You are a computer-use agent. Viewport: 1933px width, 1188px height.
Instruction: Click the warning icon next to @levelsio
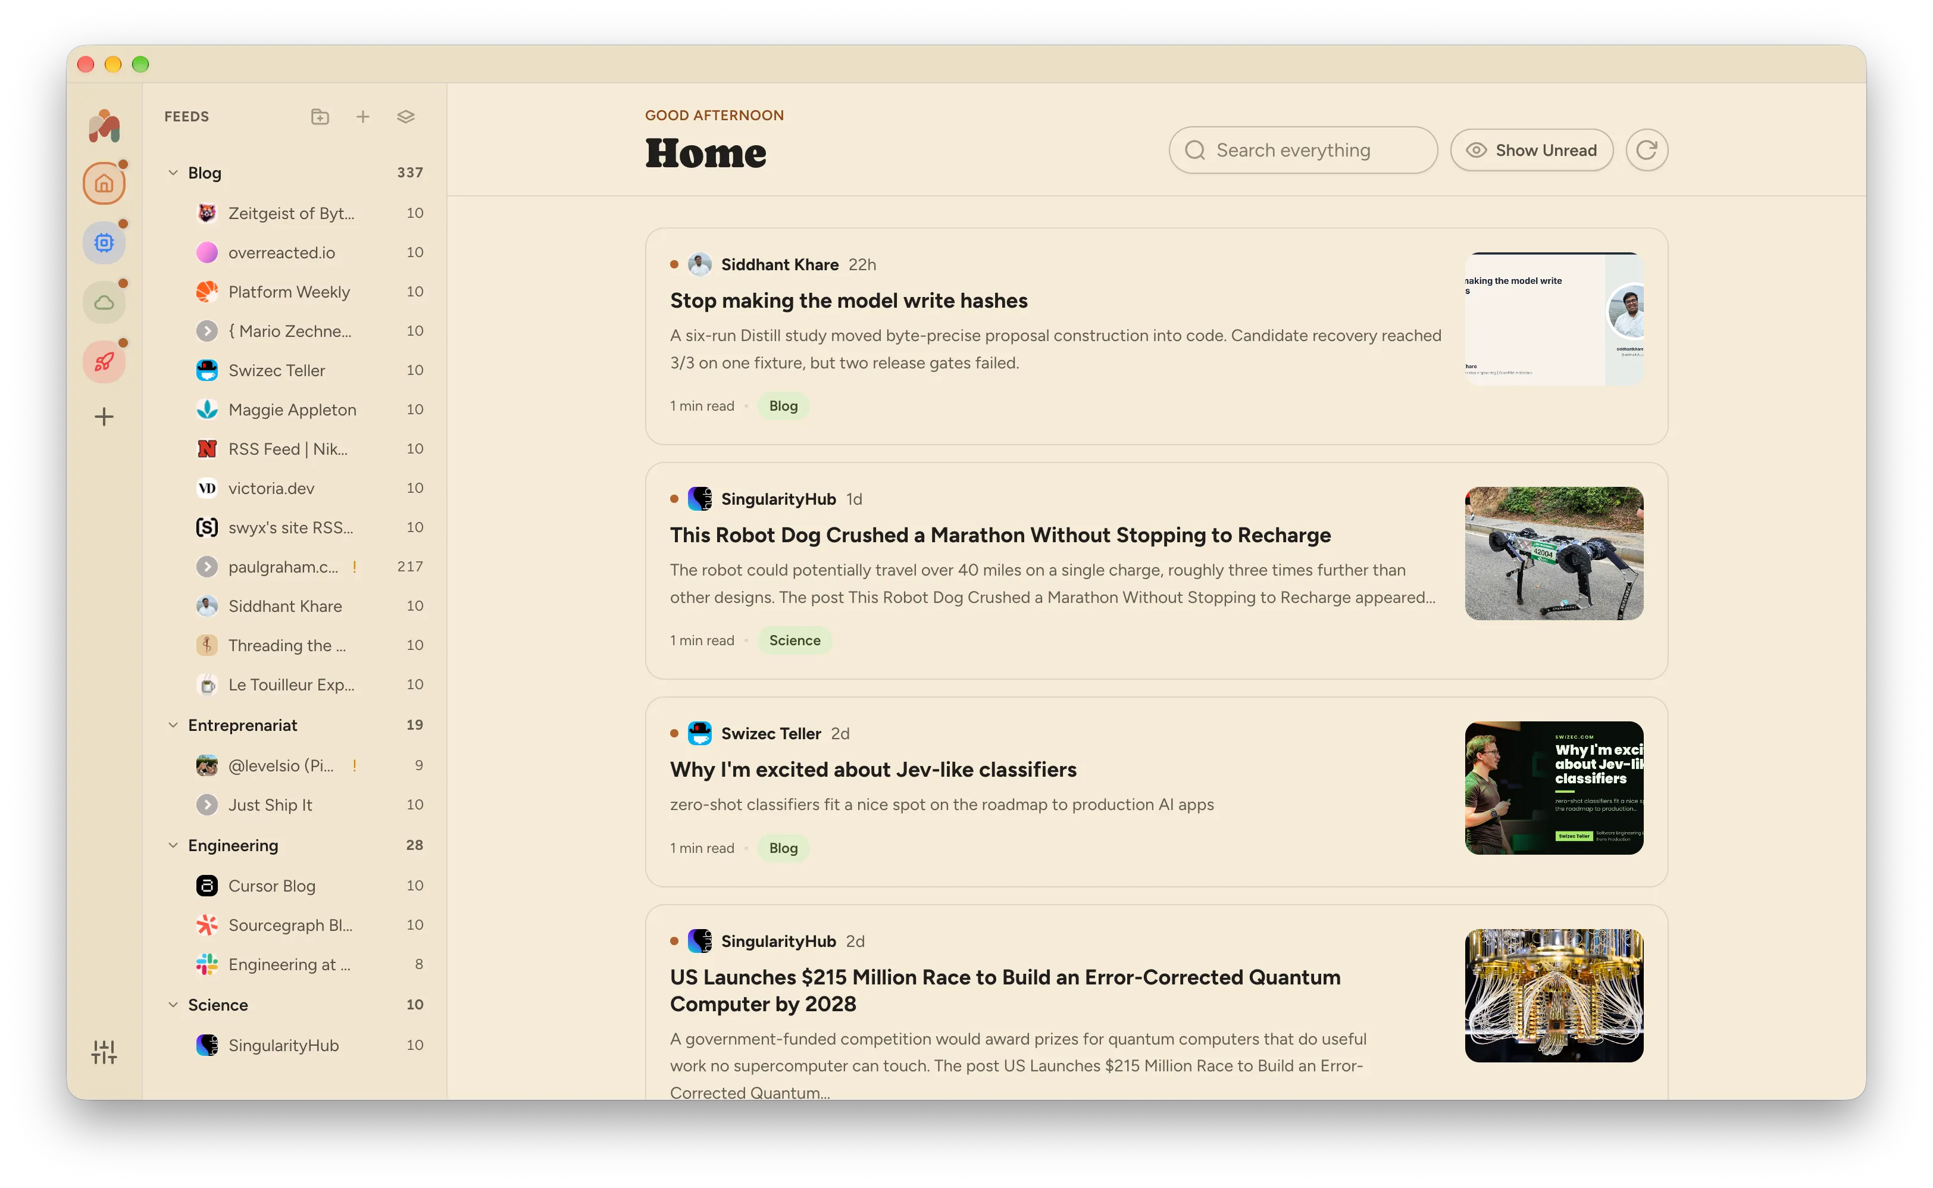355,765
